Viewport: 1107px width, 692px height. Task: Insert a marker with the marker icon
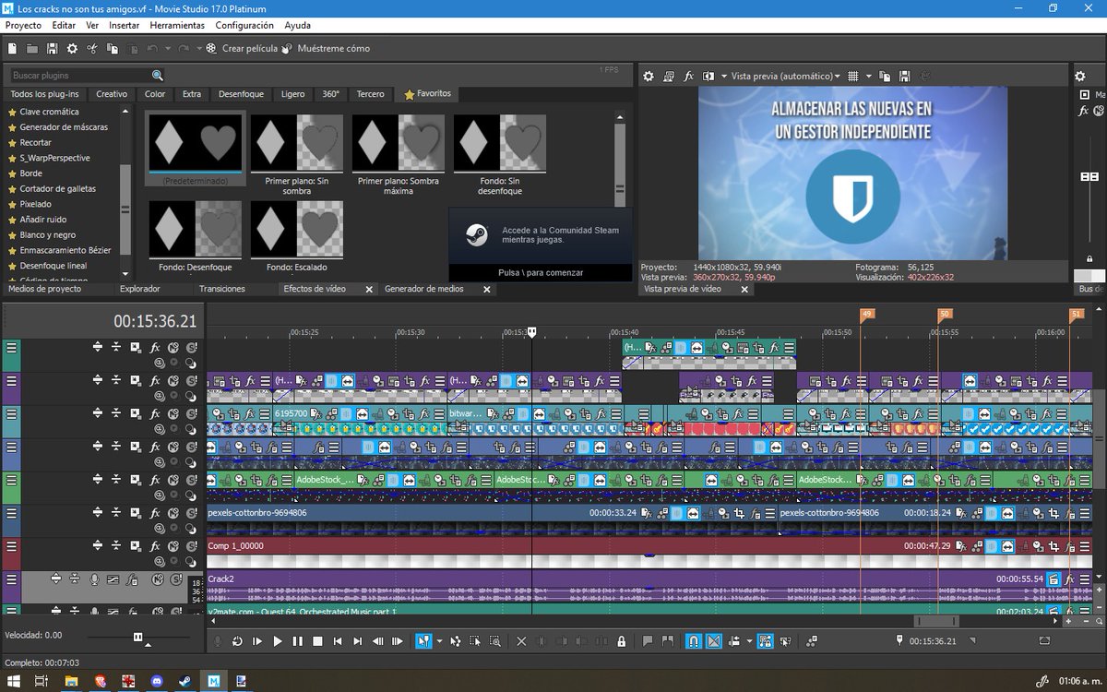coord(648,641)
